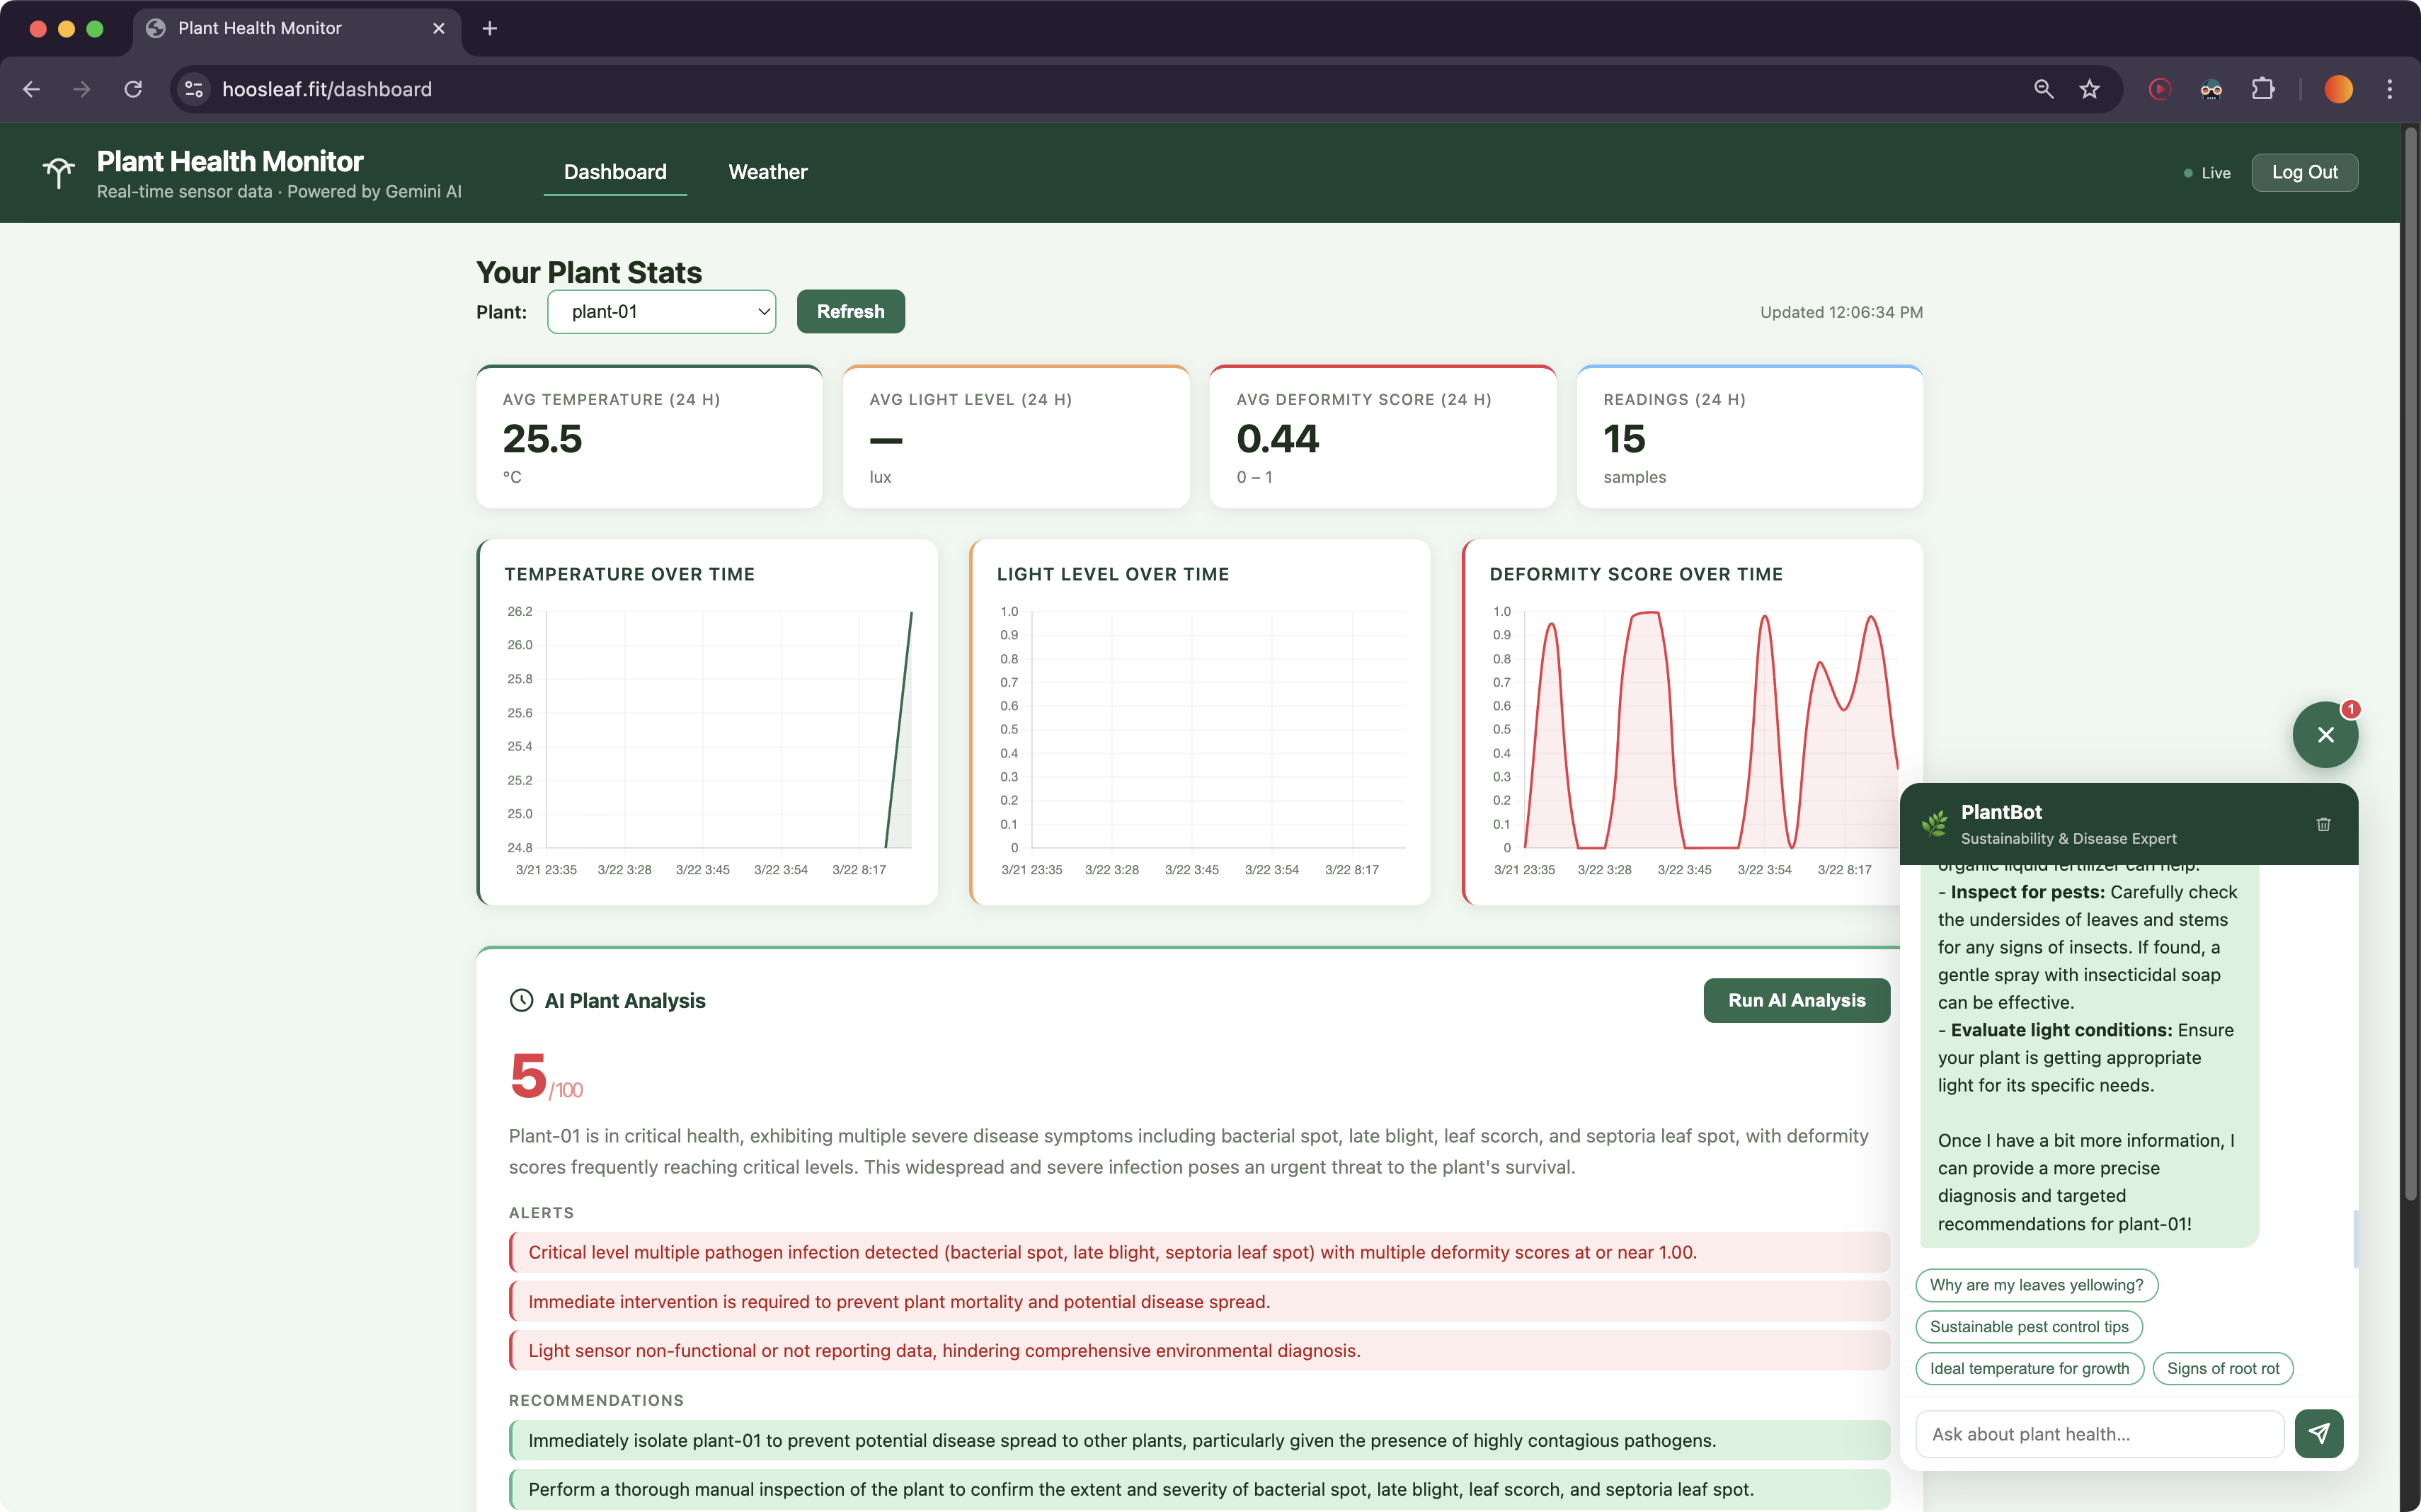This screenshot has height=1512, width=2421.
Task: Focus the 'Ask about plant health' field
Action: [x=2099, y=1434]
